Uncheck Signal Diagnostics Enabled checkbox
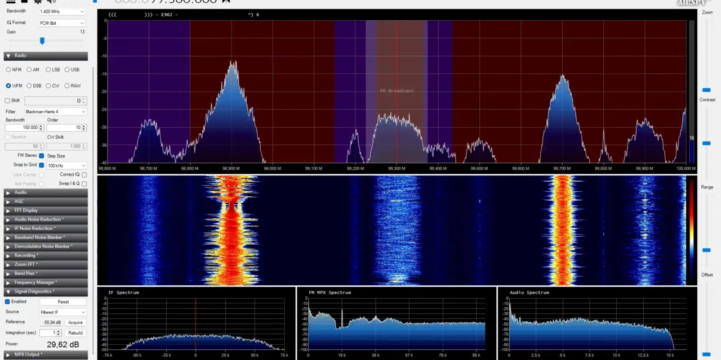Viewport: 721px width, 360px height. [x=7, y=301]
